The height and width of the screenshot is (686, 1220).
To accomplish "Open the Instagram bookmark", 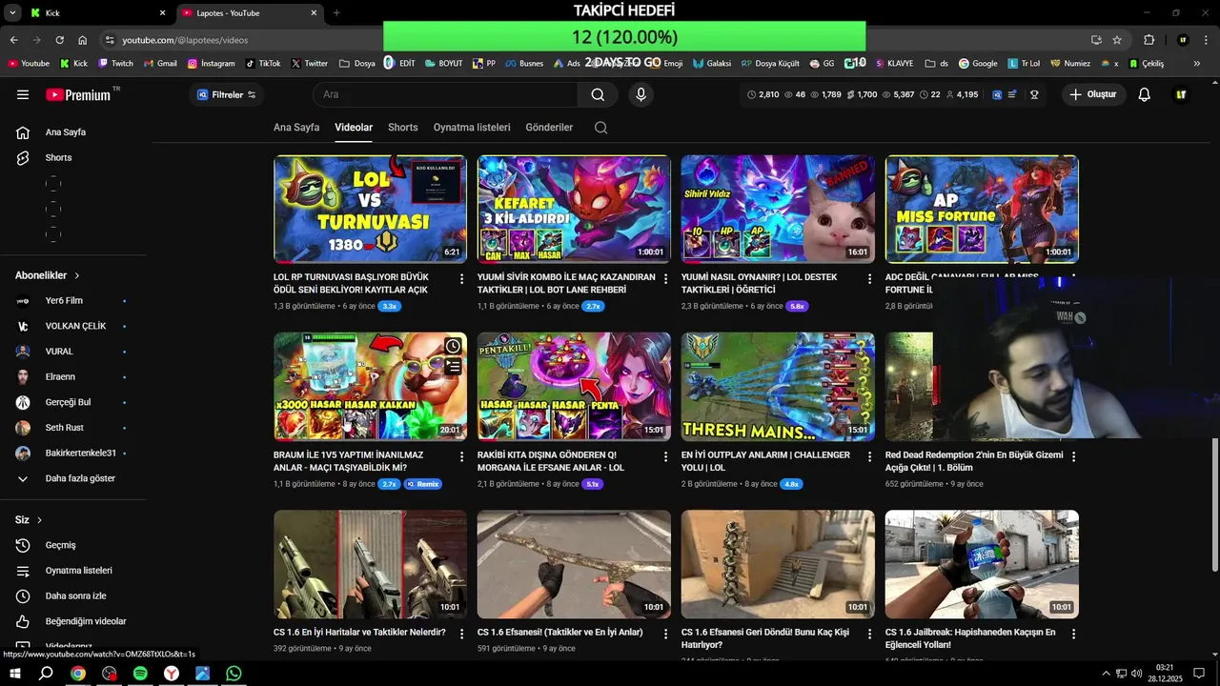I will tap(211, 64).
